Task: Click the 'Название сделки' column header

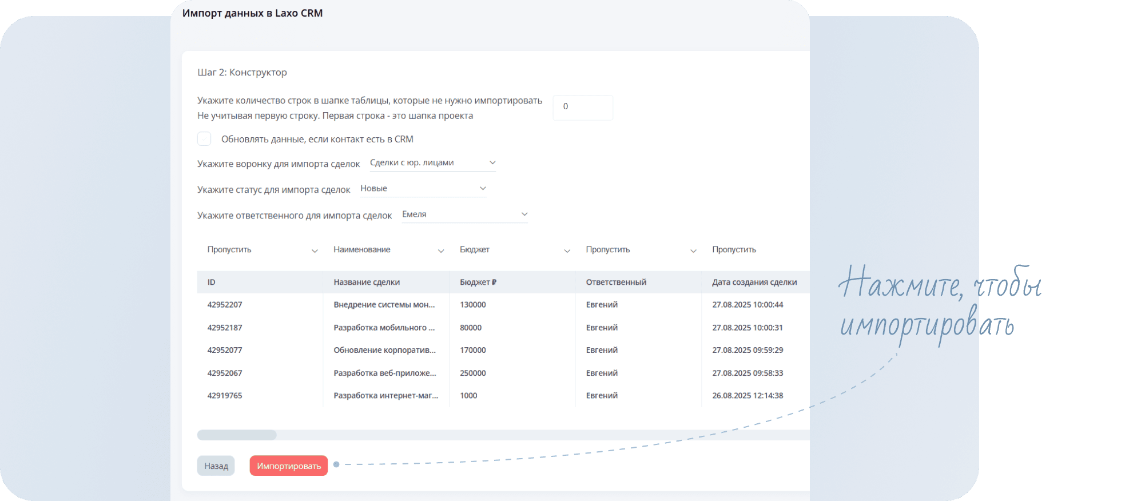Action: click(x=367, y=282)
